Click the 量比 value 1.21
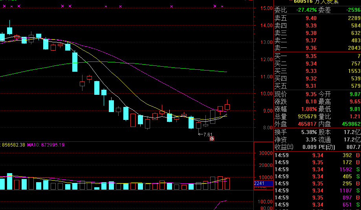This screenshot has width=361, height=210. pyautogui.click(x=355, y=116)
